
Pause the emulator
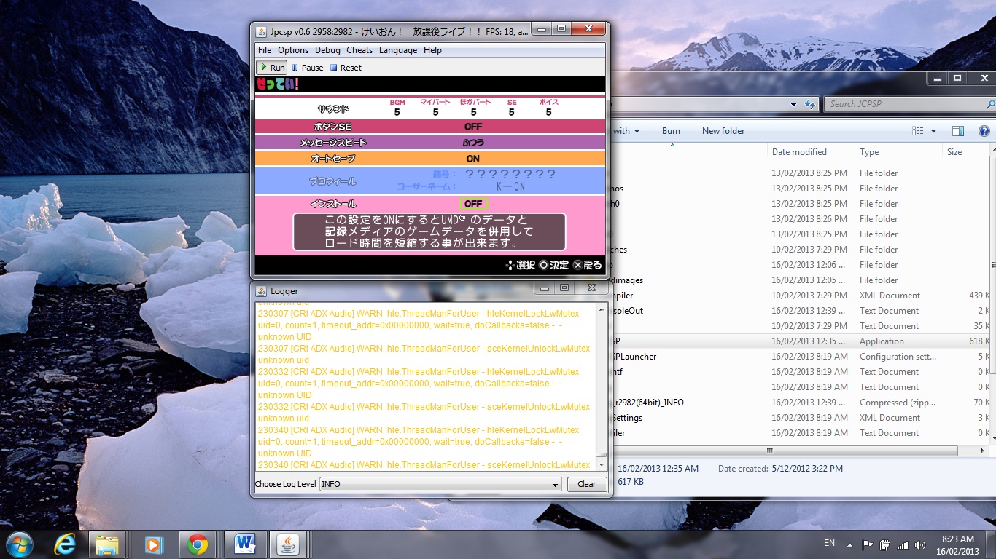coord(308,68)
